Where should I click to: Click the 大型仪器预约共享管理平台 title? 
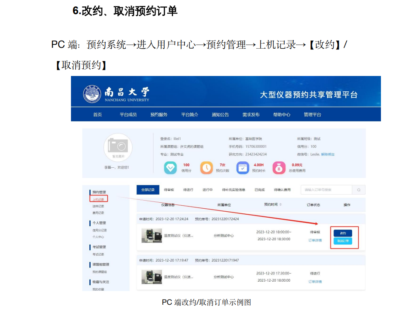309,94
